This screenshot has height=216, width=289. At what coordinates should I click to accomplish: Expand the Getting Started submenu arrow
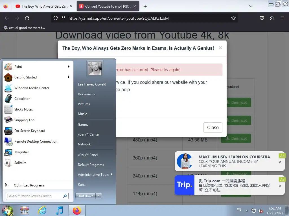tap(69, 77)
